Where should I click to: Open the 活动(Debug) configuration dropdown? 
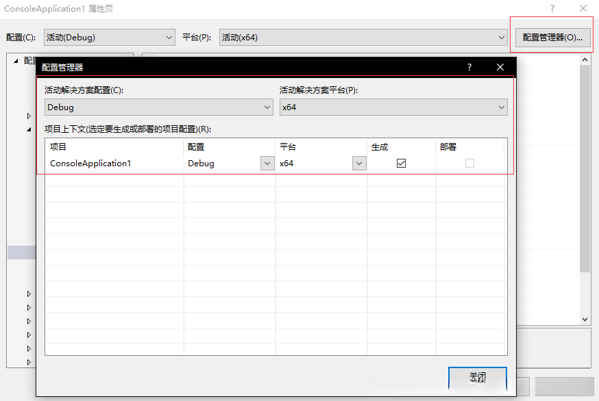pyautogui.click(x=168, y=37)
